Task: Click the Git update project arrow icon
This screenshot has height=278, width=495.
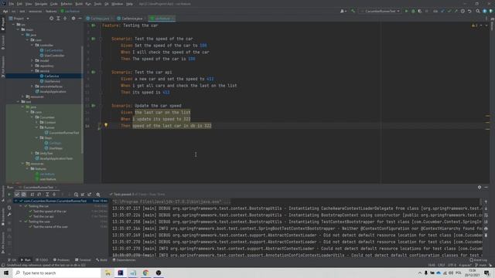Action: click(442, 11)
